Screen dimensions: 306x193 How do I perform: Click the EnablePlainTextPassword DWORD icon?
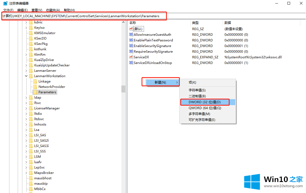131,40
